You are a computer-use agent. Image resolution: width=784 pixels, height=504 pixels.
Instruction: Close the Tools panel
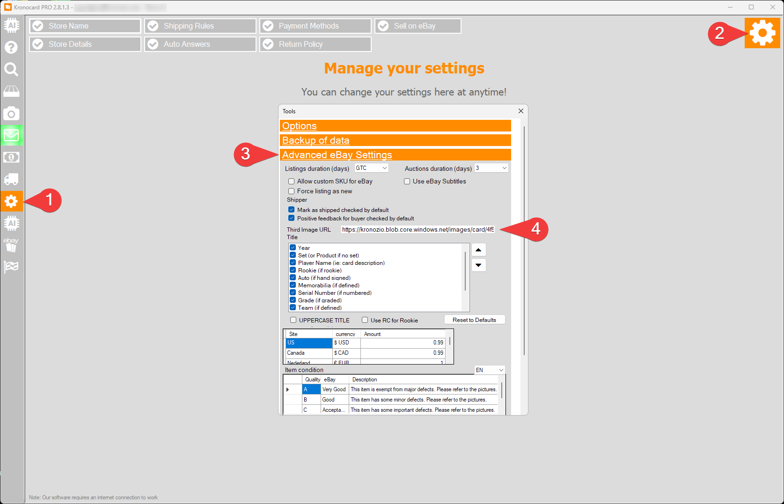520,111
